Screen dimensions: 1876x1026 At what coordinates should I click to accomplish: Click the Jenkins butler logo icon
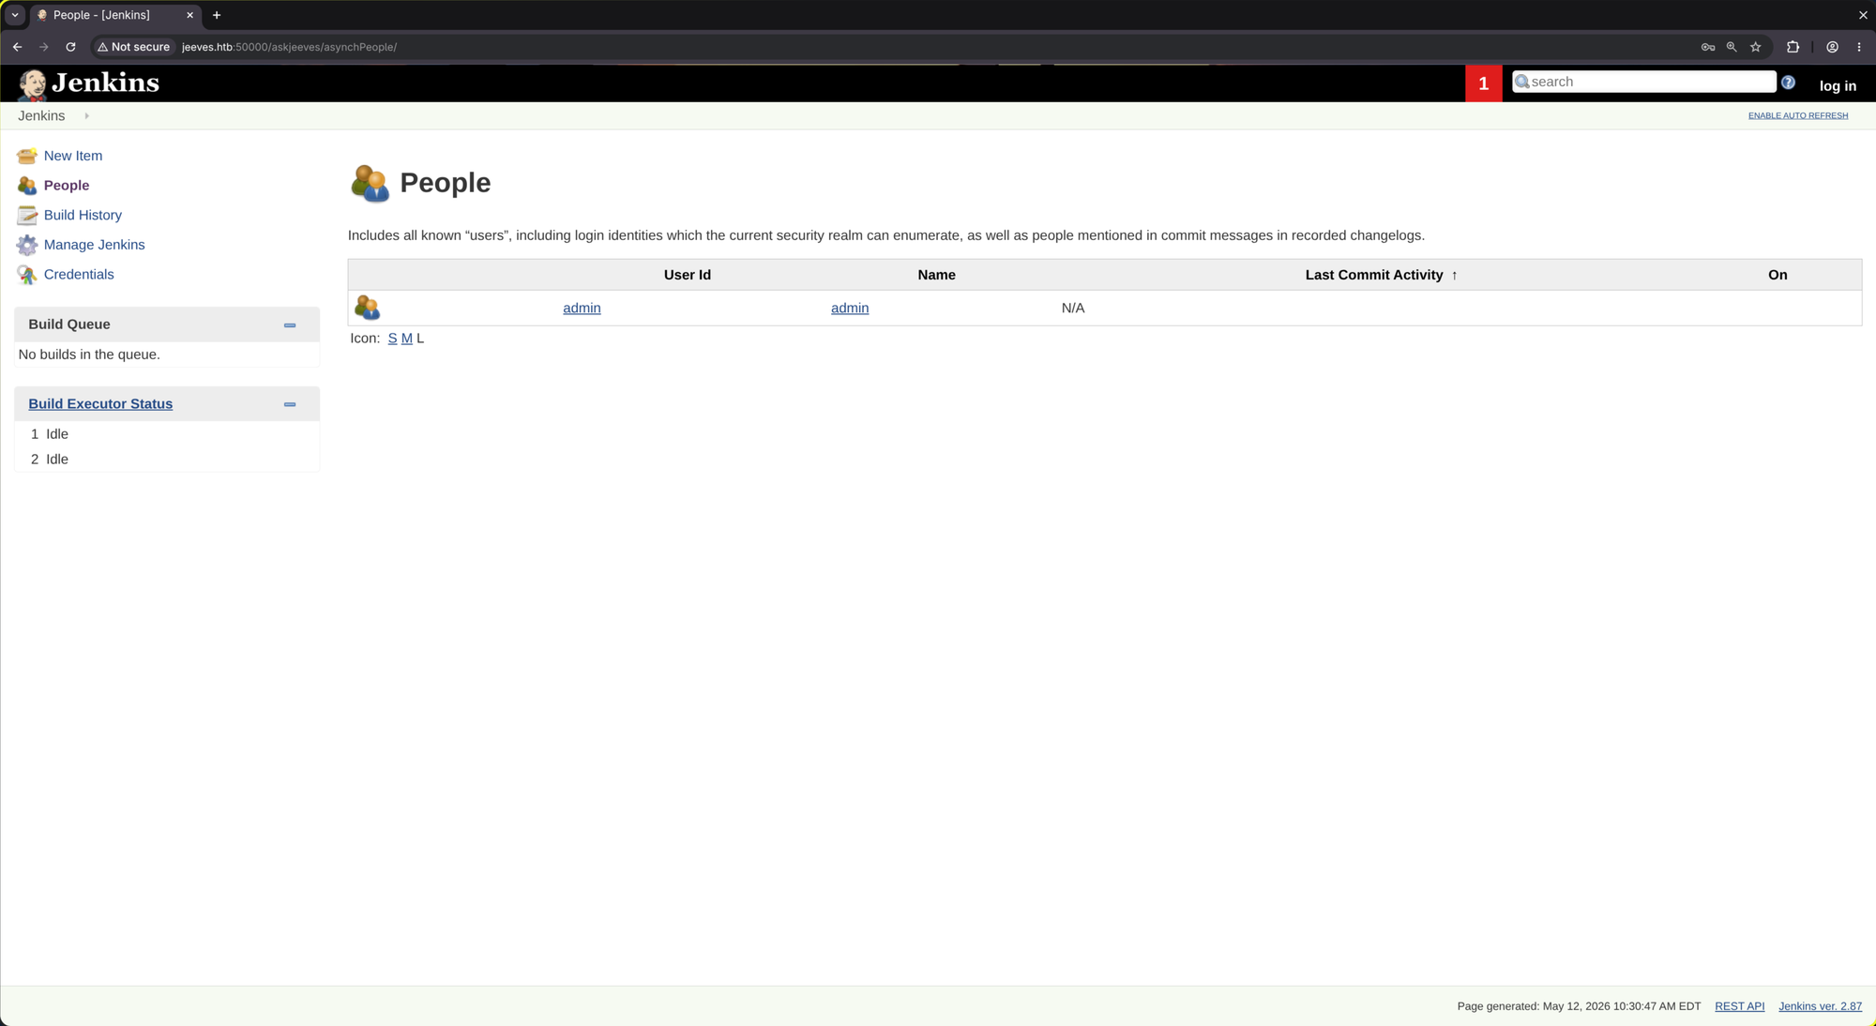33,84
